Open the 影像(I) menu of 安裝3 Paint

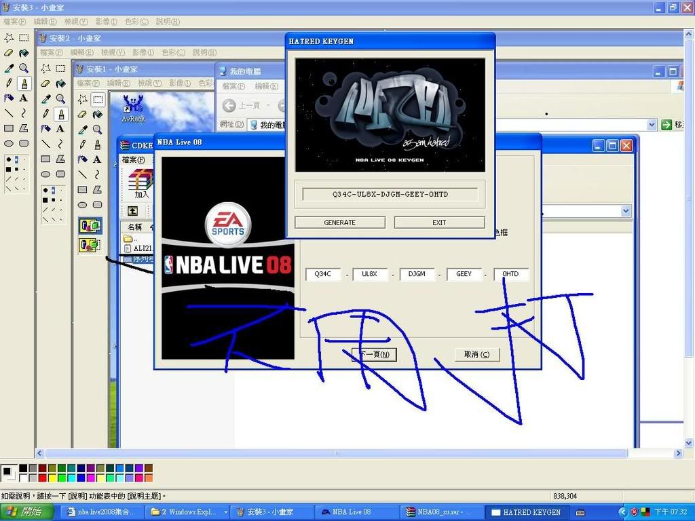pyautogui.click(x=107, y=21)
